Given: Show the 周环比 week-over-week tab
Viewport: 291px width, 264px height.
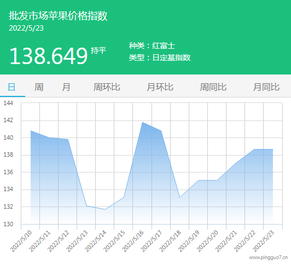Looking at the screenshot, I should [x=107, y=87].
